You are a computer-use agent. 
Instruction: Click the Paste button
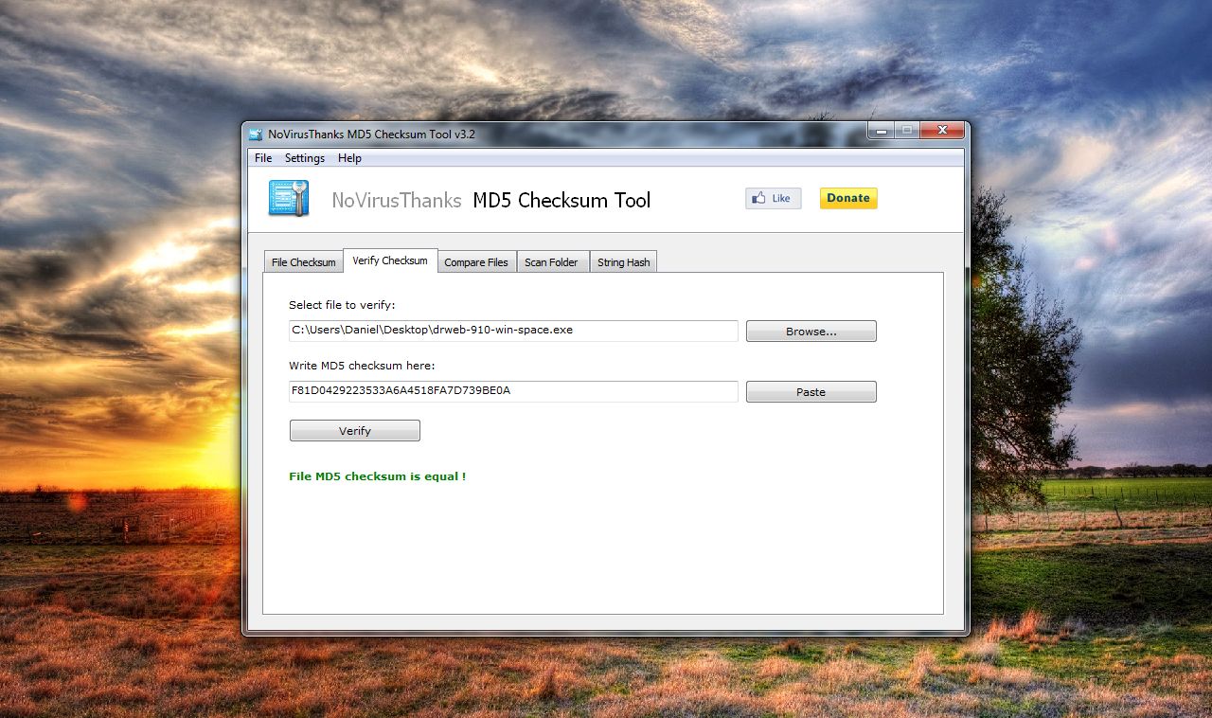(811, 392)
